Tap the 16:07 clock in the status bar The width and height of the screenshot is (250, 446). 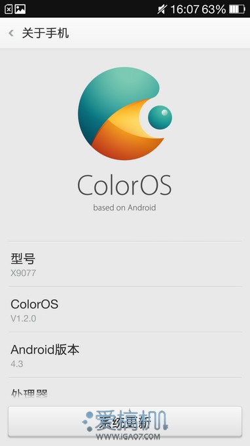click(185, 9)
